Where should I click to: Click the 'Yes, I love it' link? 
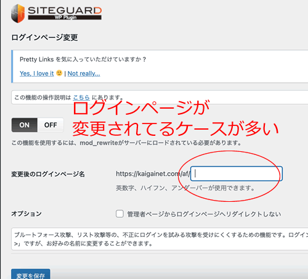tap(37, 73)
